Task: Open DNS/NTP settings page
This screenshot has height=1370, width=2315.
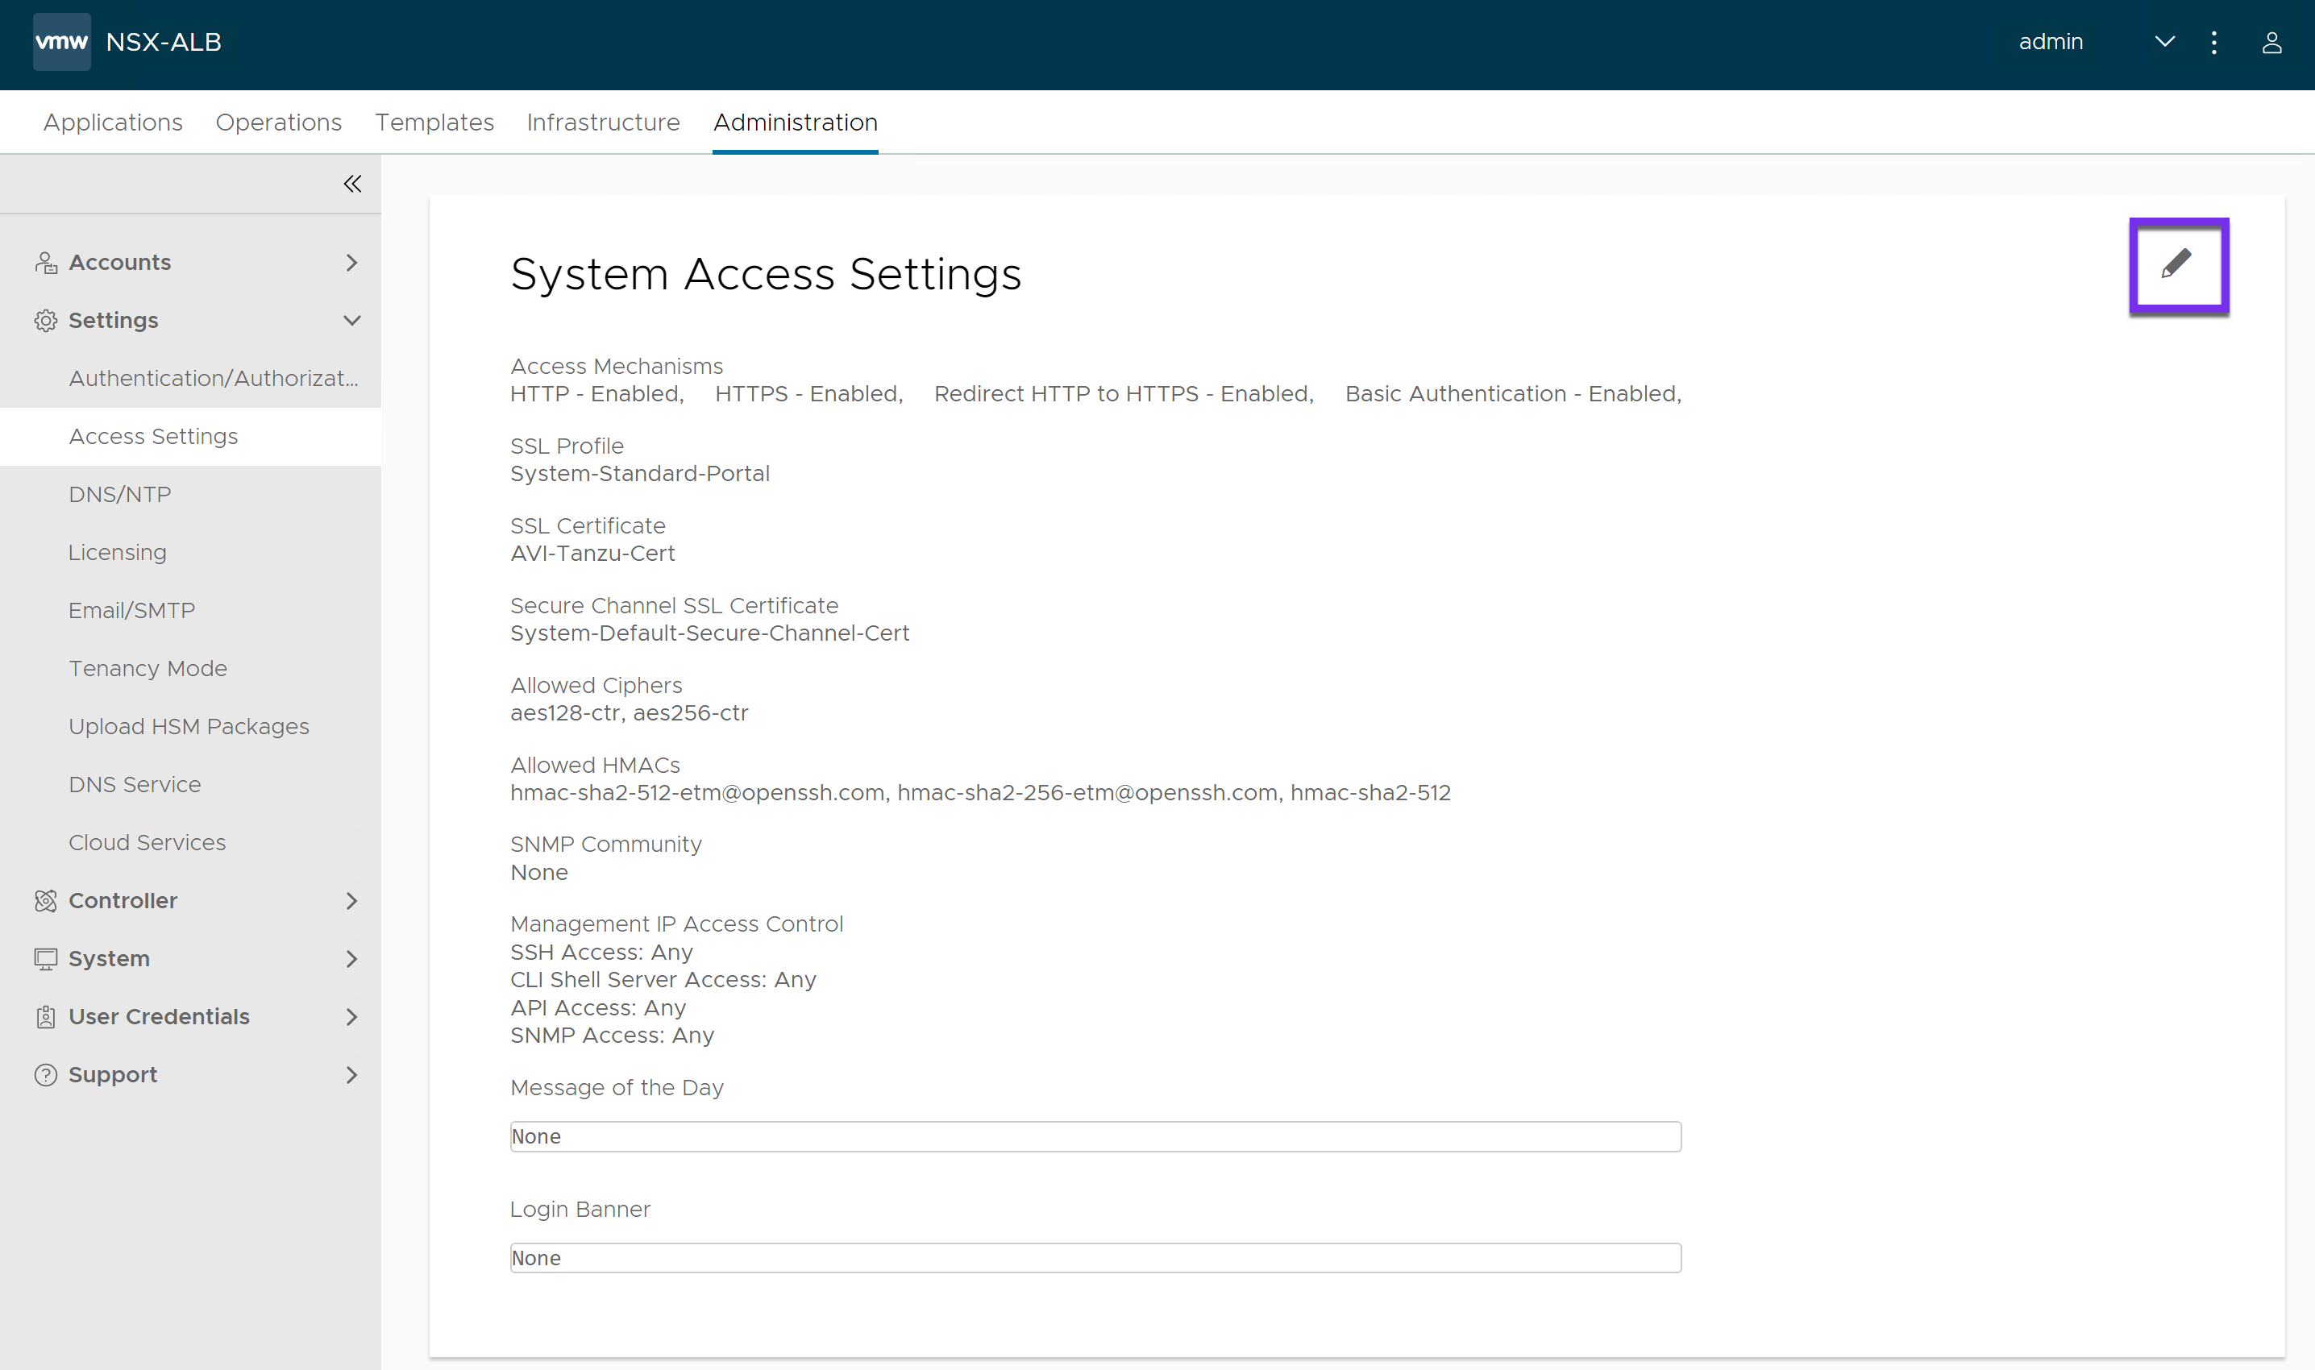Action: [x=120, y=495]
